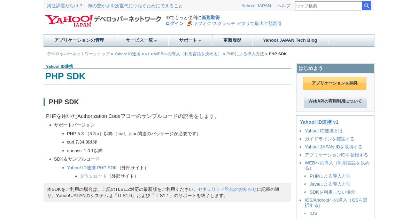
Task: Open ガイドラインを確認する sidebar link
Action: 330,139
